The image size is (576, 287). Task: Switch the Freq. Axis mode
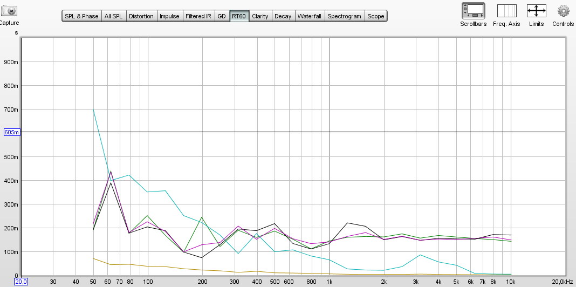tap(506, 10)
